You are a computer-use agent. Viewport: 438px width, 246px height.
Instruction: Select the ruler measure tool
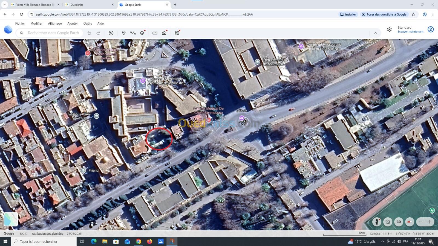pos(155,33)
